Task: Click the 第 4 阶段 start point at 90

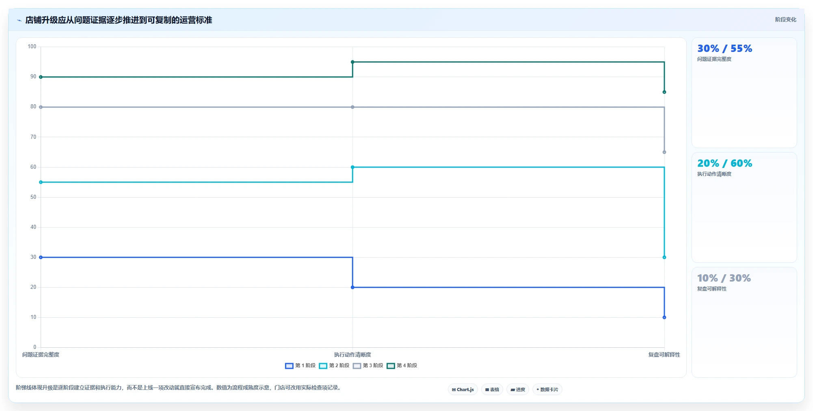Action: (41, 77)
